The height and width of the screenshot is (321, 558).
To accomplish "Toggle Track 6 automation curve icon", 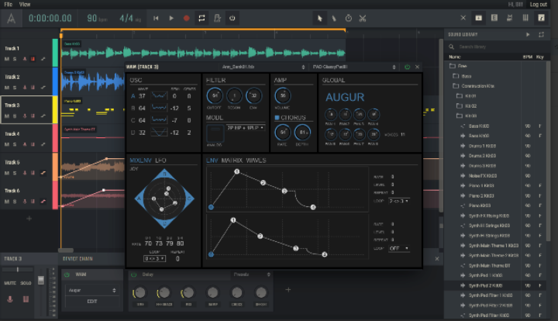I will point(43,202).
